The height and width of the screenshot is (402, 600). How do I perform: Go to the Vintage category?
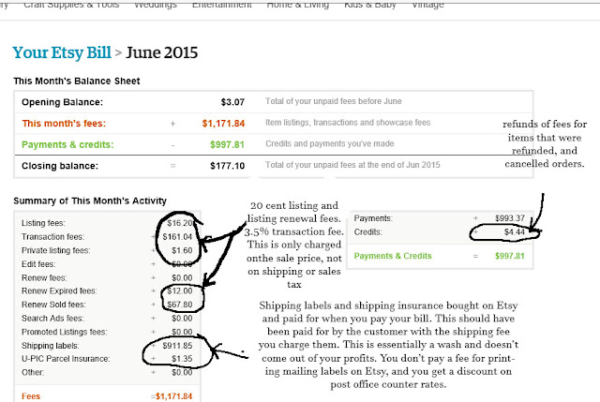coord(427,5)
